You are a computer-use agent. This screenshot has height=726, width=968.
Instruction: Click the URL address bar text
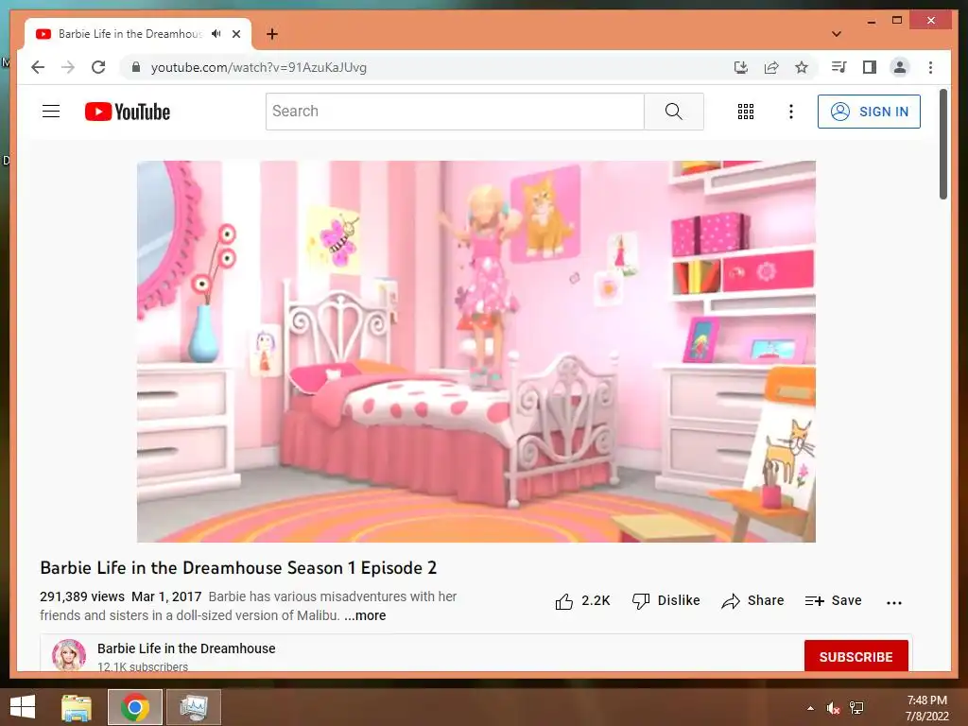[259, 67]
